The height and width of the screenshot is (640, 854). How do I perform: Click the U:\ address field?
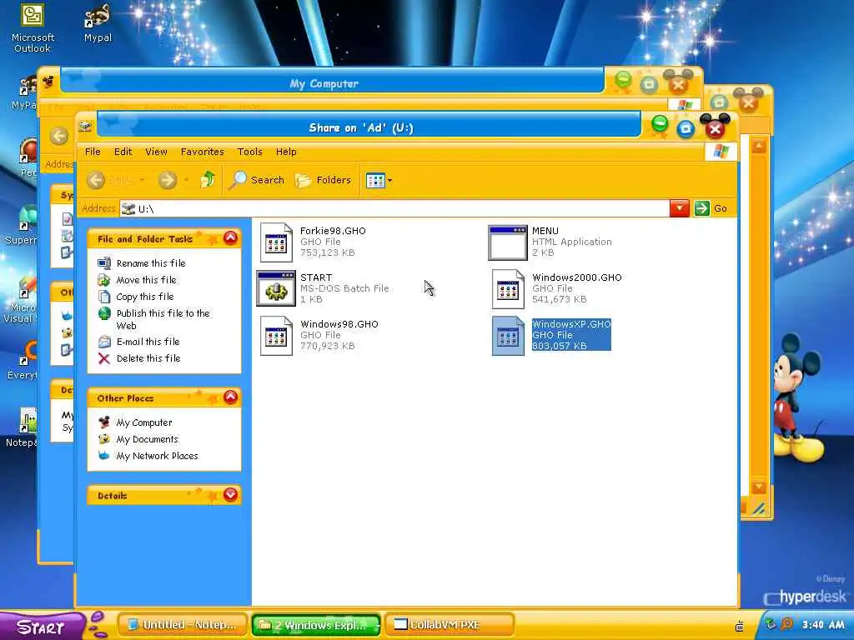394,208
